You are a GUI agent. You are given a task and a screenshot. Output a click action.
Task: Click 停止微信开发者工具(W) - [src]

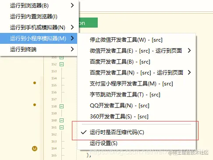pyautogui.click(x=137, y=40)
